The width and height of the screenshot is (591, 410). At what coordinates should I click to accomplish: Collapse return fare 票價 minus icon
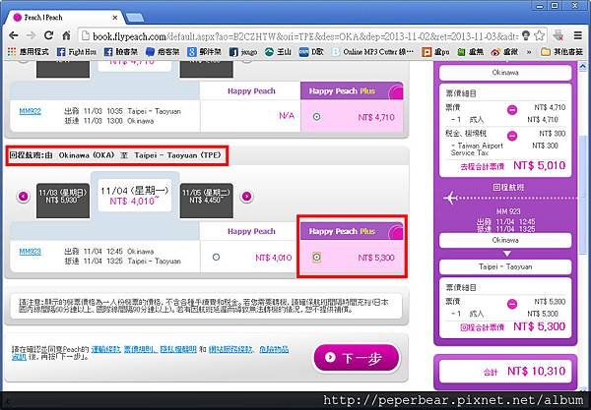pyautogui.click(x=512, y=304)
